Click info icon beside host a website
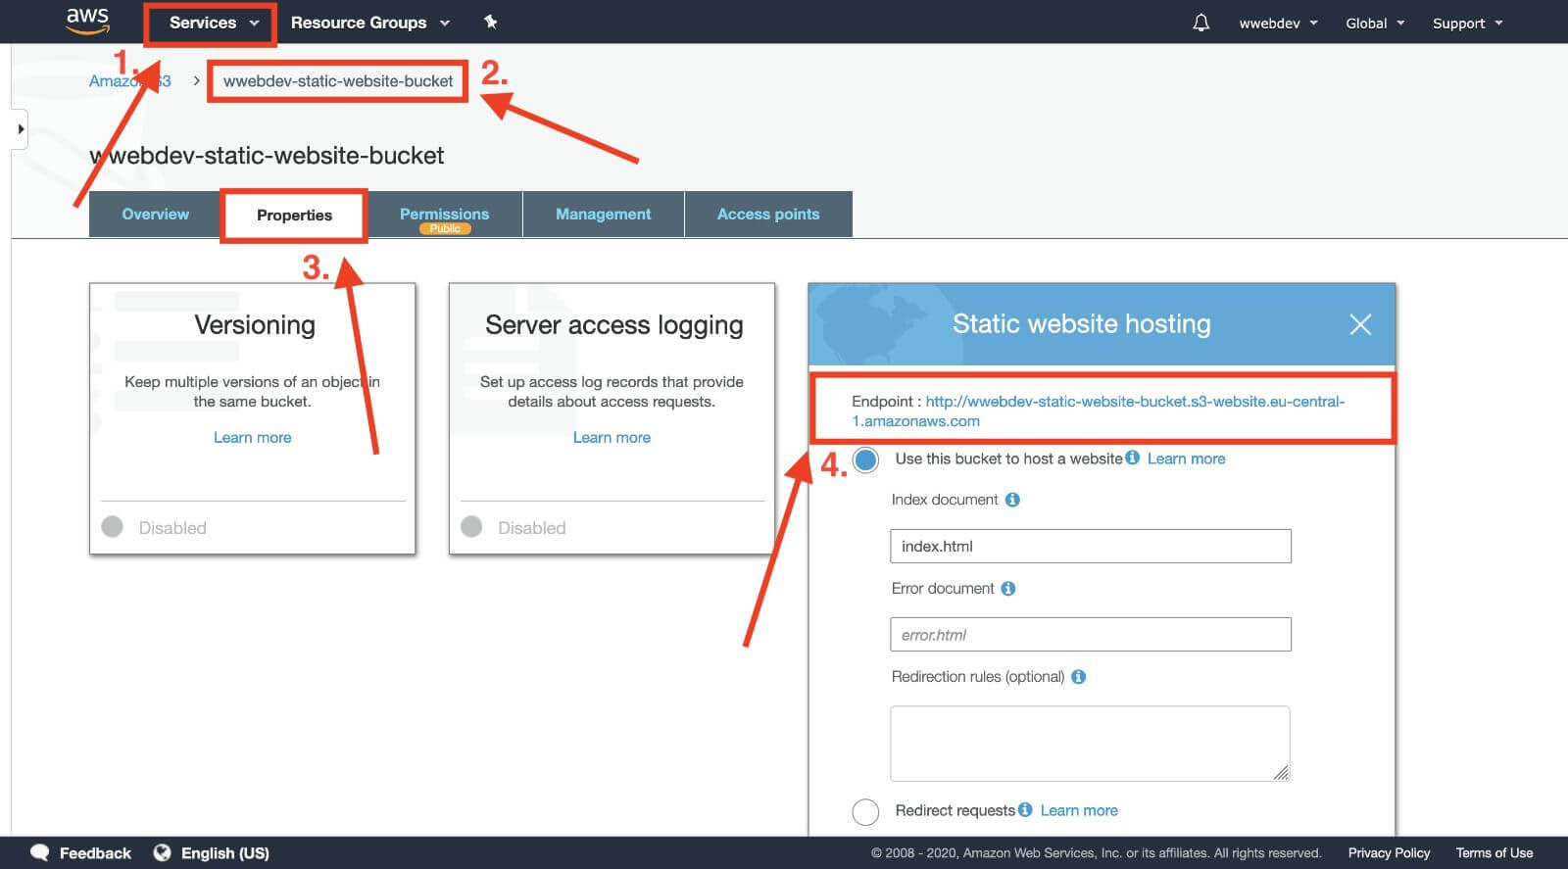The height and width of the screenshot is (869, 1568). coord(1132,458)
